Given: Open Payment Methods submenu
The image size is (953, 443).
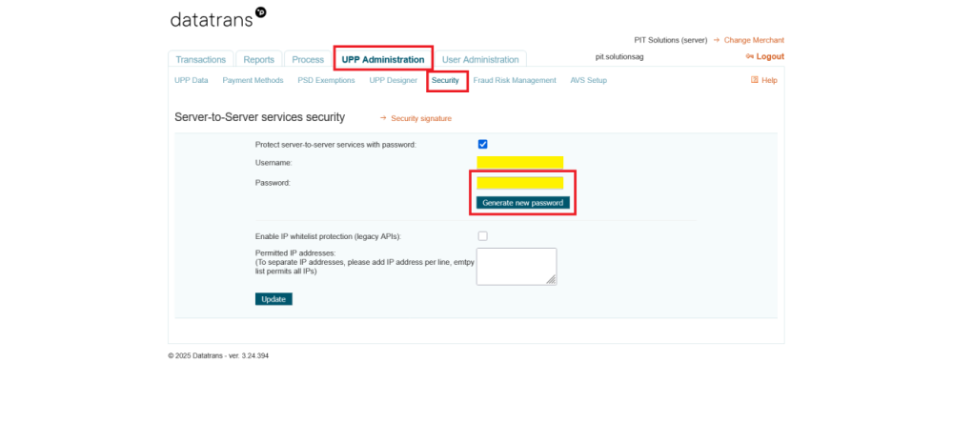Looking at the screenshot, I should [x=253, y=80].
